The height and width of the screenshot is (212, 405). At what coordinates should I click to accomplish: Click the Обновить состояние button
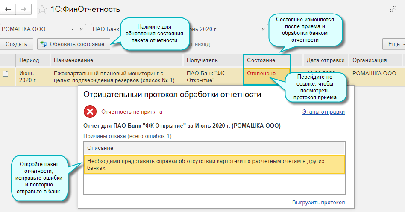click(73, 44)
